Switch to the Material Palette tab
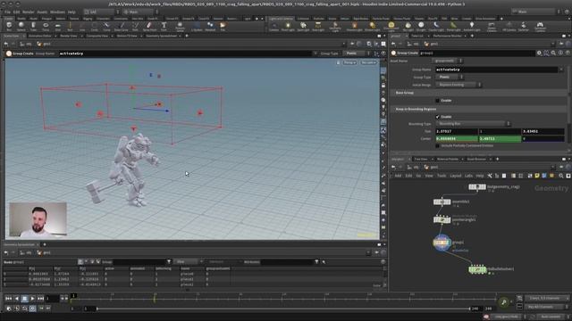 pyautogui.click(x=448, y=159)
